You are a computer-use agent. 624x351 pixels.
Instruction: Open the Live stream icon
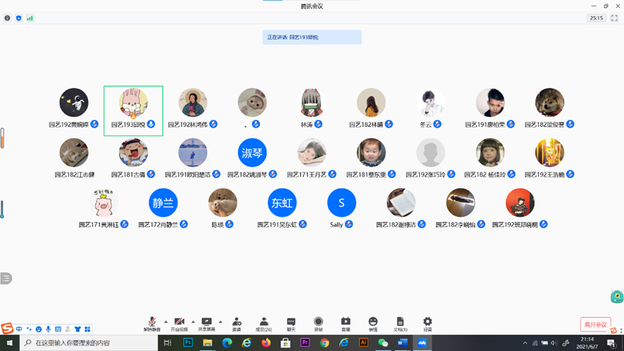[x=346, y=322]
